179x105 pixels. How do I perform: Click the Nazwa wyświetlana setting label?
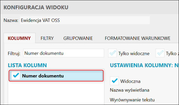pos(130,90)
